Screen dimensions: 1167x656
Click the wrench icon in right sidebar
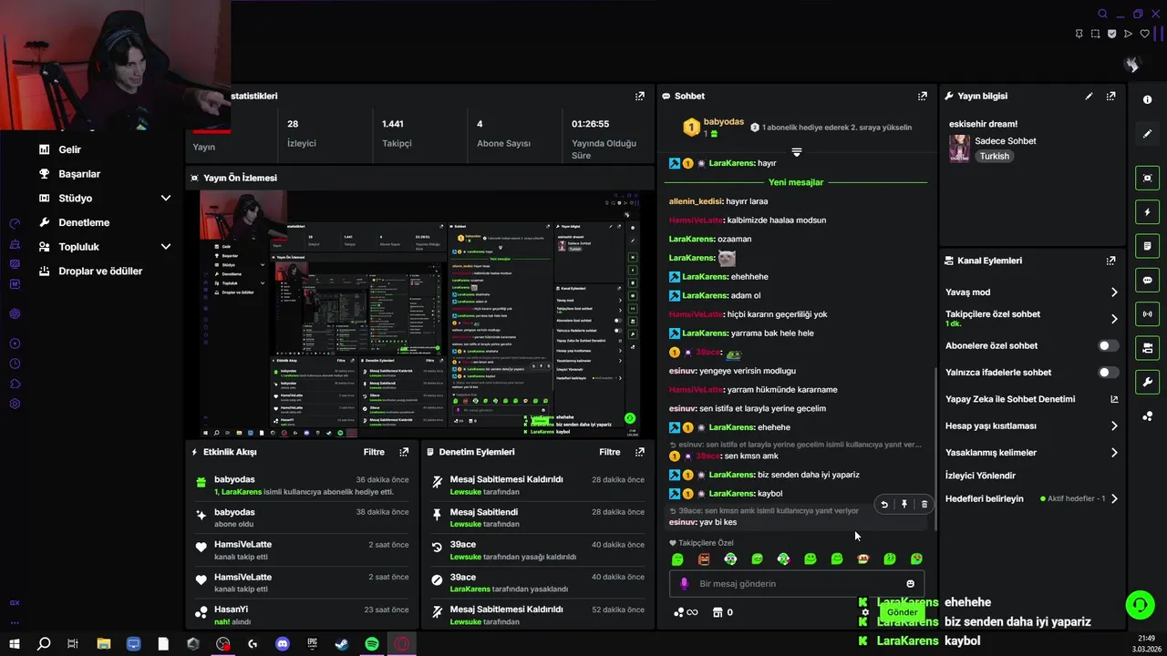click(x=1147, y=382)
